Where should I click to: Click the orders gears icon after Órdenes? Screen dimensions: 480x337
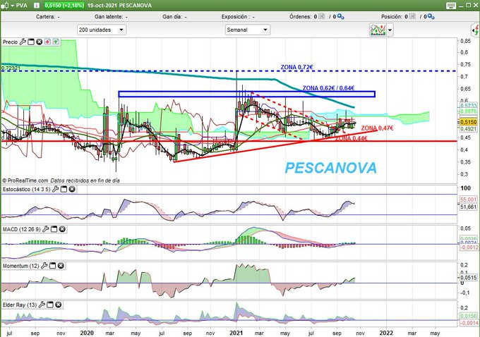(340, 16)
